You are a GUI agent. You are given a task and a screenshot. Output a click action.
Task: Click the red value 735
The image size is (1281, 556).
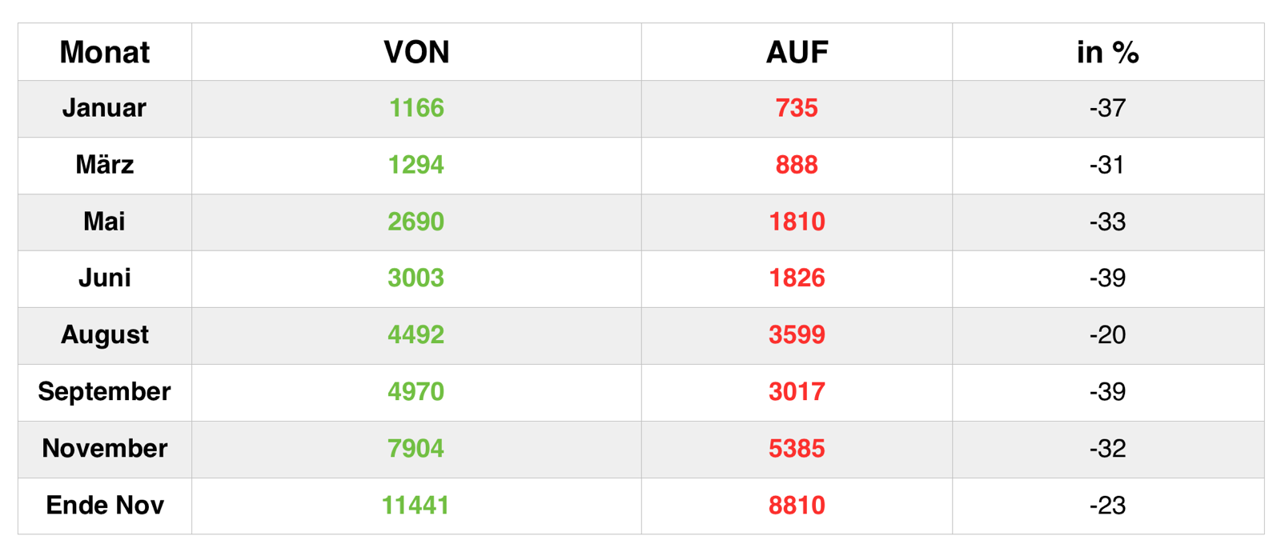tap(797, 108)
